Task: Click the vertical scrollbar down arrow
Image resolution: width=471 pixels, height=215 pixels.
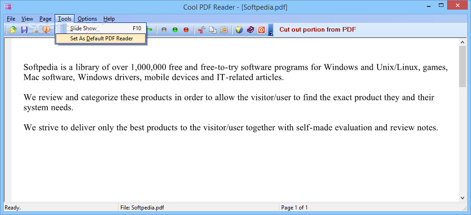Action: click(462, 198)
